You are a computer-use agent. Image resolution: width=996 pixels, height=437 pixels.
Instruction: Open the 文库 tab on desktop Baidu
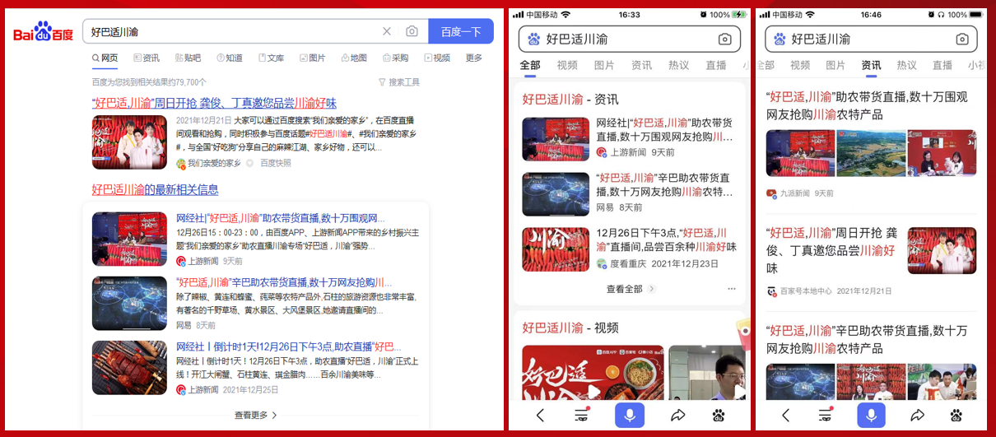coord(271,58)
